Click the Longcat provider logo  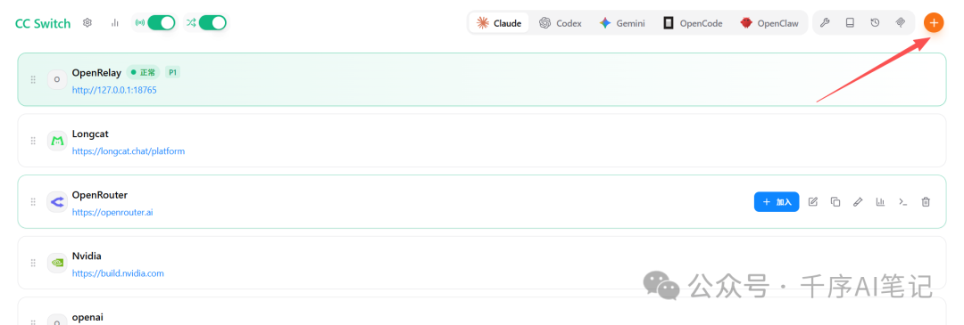point(57,141)
